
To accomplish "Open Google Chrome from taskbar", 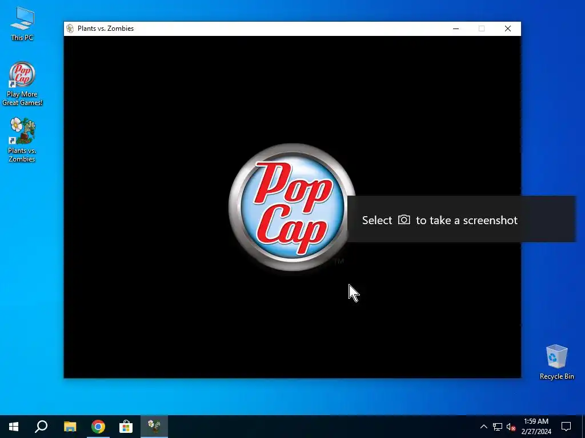I will [98, 427].
